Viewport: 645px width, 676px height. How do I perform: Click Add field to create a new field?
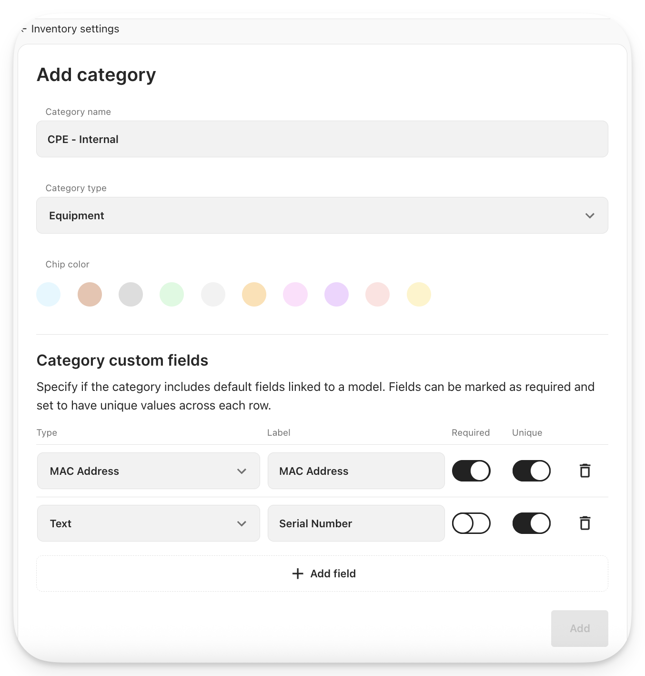pos(322,573)
